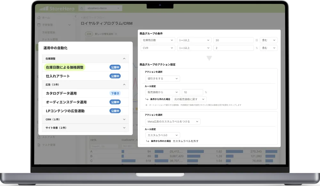Click the discount percentage field showing 10

pyautogui.click(x=192, y=92)
